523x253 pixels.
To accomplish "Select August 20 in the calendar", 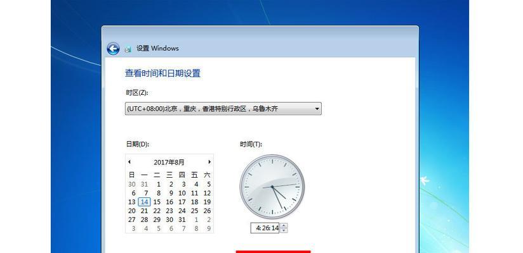I will pos(132,211).
